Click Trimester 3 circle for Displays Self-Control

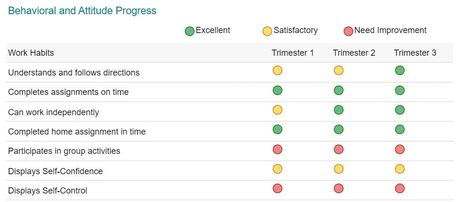click(x=400, y=188)
